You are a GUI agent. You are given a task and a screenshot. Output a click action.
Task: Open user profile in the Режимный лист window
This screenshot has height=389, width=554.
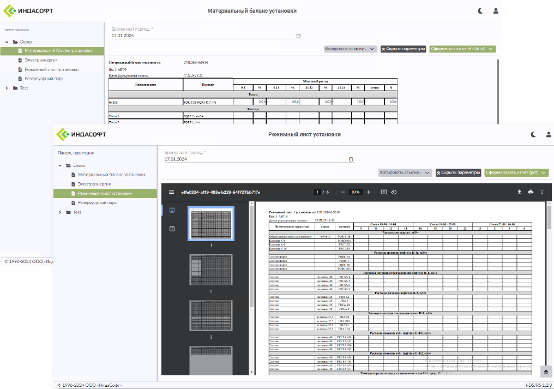pyautogui.click(x=549, y=134)
